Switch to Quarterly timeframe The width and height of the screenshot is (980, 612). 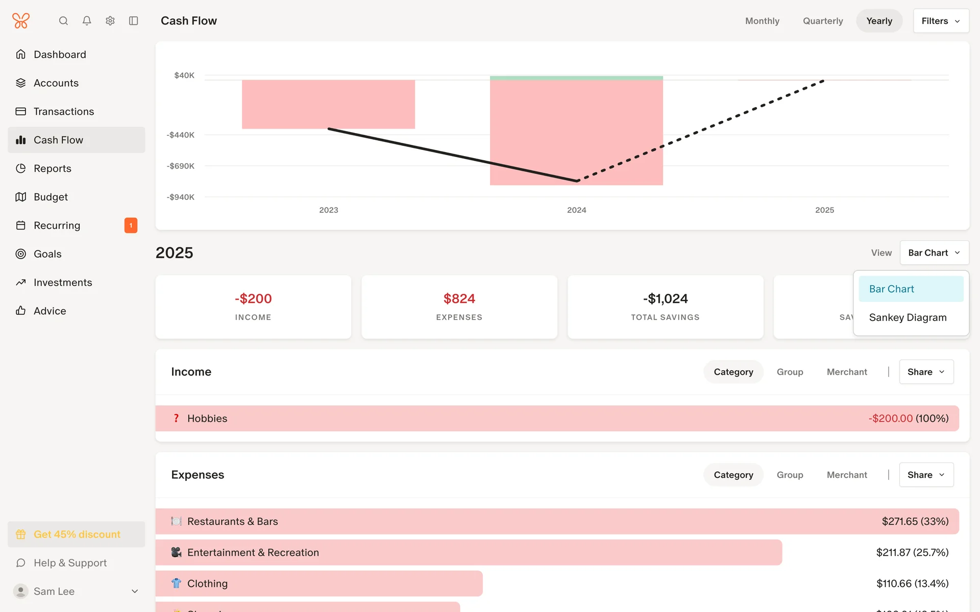coord(823,21)
